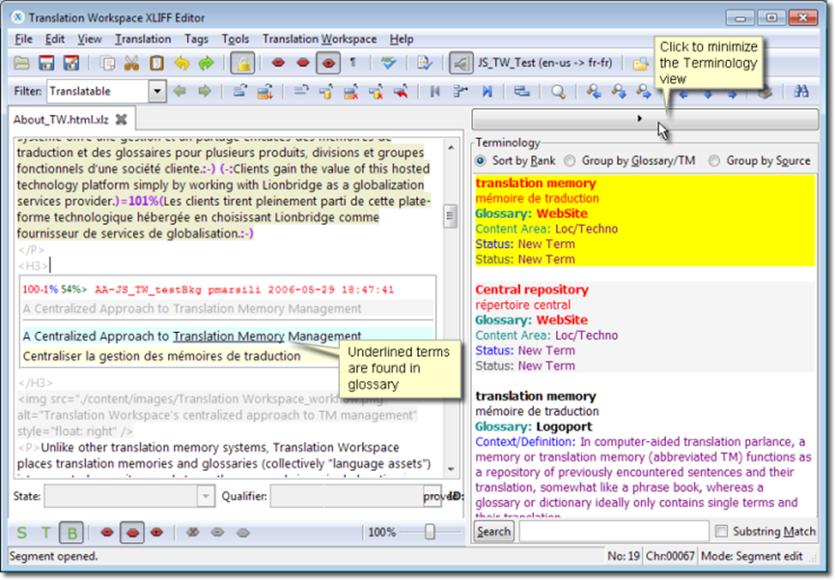Select Group by Glossary/TM sorting
The image size is (835, 580).
(x=570, y=160)
